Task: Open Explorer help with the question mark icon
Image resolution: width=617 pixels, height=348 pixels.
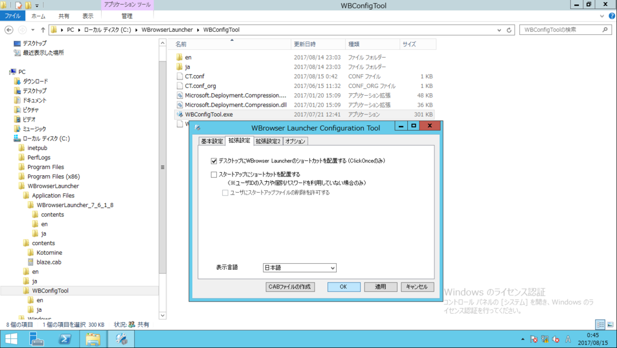Action: pos(612,16)
